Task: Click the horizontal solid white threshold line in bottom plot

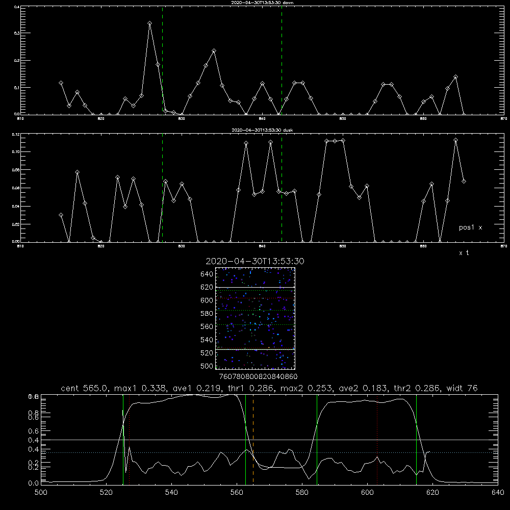Action: tap(269, 440)
